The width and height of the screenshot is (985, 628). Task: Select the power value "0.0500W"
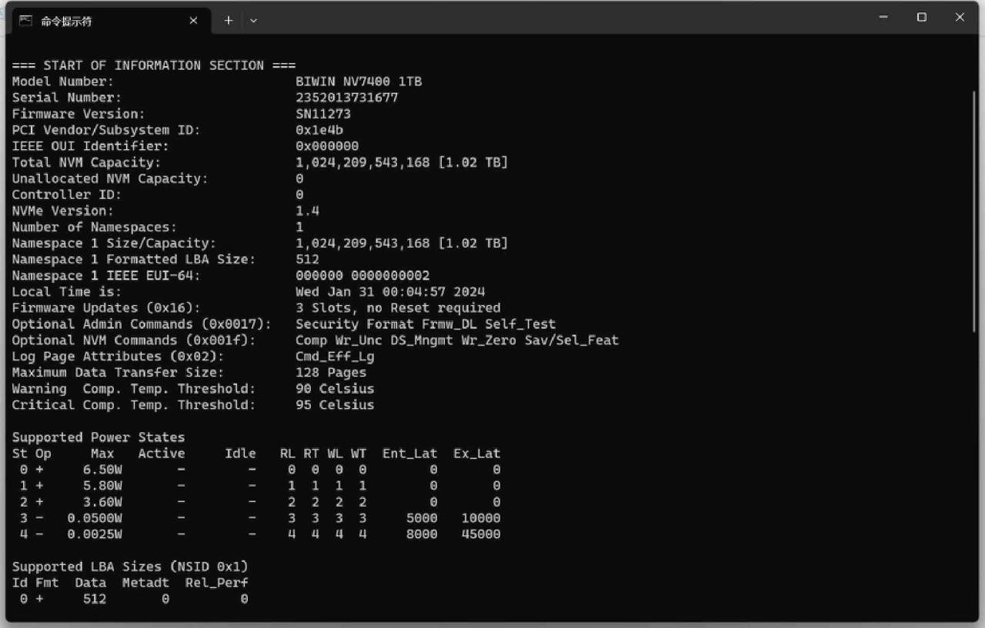point(95,517)
